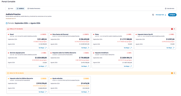
Task: Open the Inicio tab
Action: click(10, 9)
